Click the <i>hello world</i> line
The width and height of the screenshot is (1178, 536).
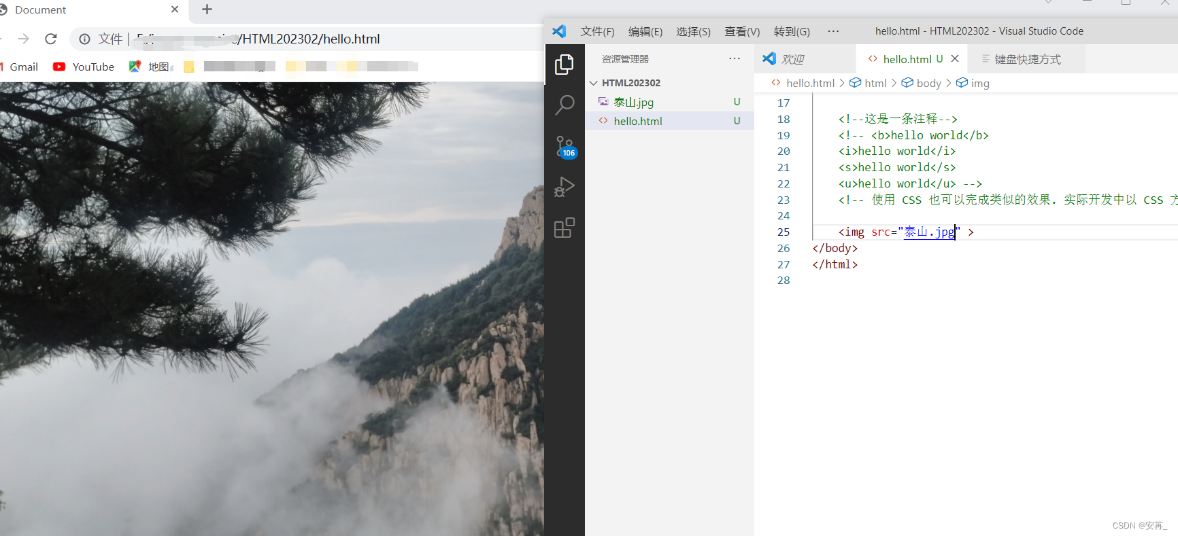(x=897, y=151)
